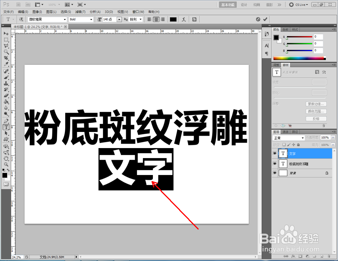Image resolution: width=338 pixels, height=261 pixels.
Task: Open the font size dropdown arrow
Action: (119, 19)
